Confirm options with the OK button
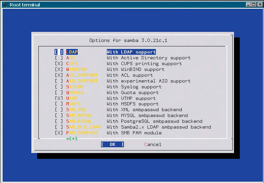This screenshot has width=264, height=183. pos(112,144)
